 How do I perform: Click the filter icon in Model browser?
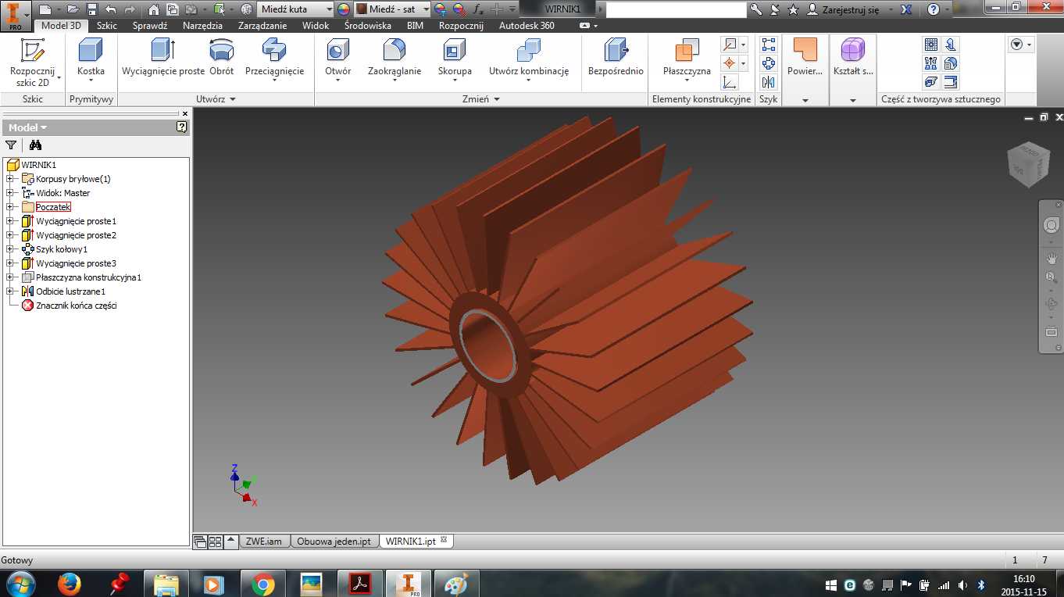pos(11,145)
